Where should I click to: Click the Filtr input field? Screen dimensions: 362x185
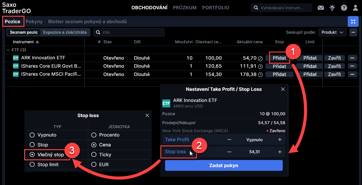click(x=129, y=32)
